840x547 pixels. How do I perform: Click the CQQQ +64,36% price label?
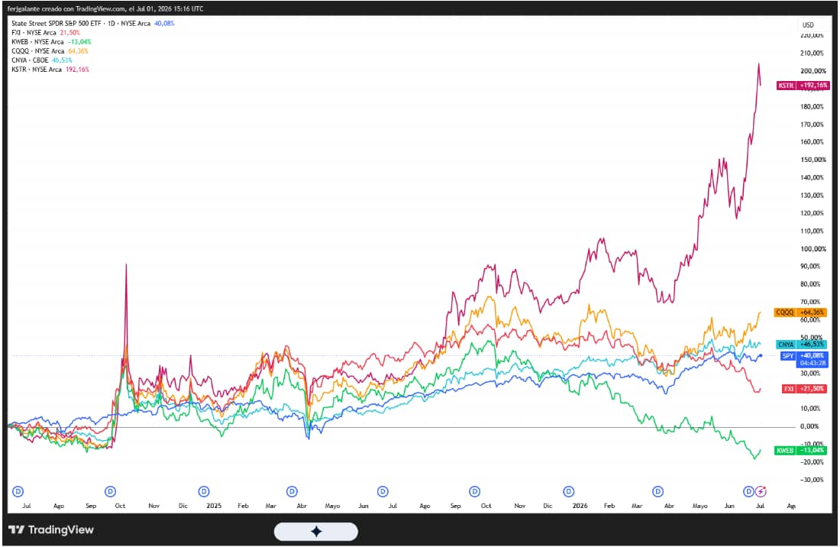(800, 312)
